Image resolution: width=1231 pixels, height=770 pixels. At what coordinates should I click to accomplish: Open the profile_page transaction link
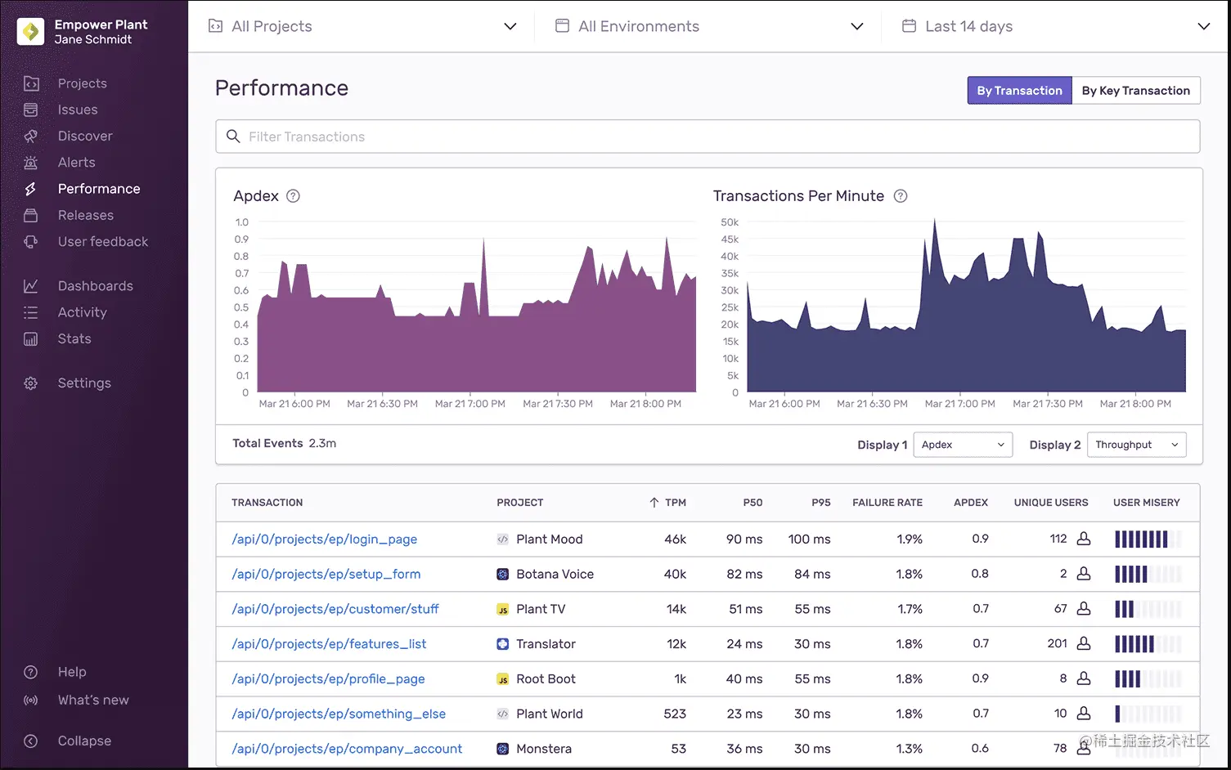point(328,679)
